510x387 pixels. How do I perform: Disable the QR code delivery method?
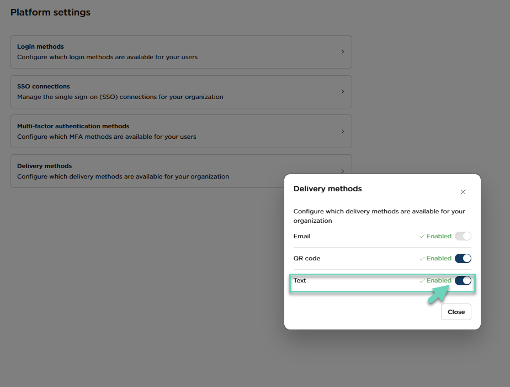463,258
